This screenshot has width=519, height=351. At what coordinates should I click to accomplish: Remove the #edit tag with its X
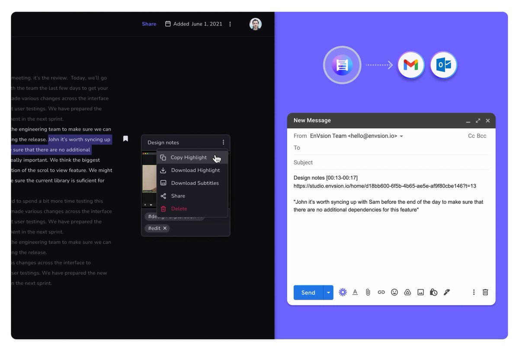point(165,228)
